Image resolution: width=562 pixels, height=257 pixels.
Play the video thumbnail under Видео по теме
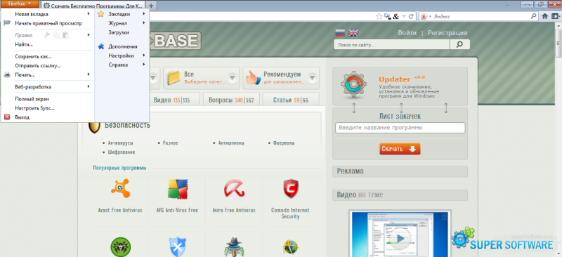[400, 238]
